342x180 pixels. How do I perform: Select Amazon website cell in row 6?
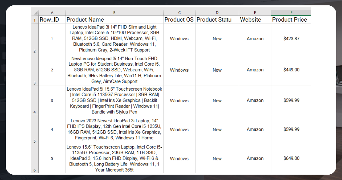point(255,158)
